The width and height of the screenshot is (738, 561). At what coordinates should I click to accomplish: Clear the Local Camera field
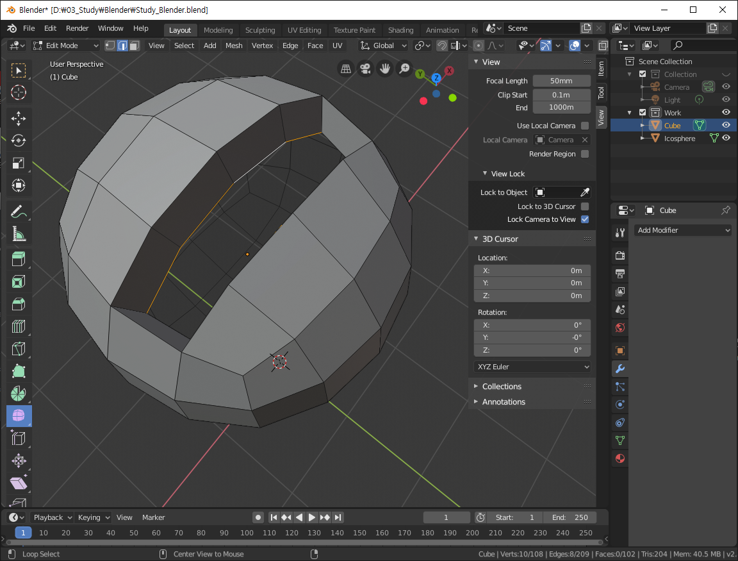[x=584, y=140]
